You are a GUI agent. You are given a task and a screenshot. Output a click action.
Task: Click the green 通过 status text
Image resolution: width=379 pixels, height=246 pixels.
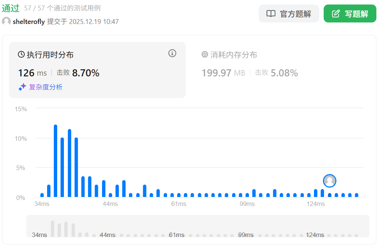tap(10, 8)
